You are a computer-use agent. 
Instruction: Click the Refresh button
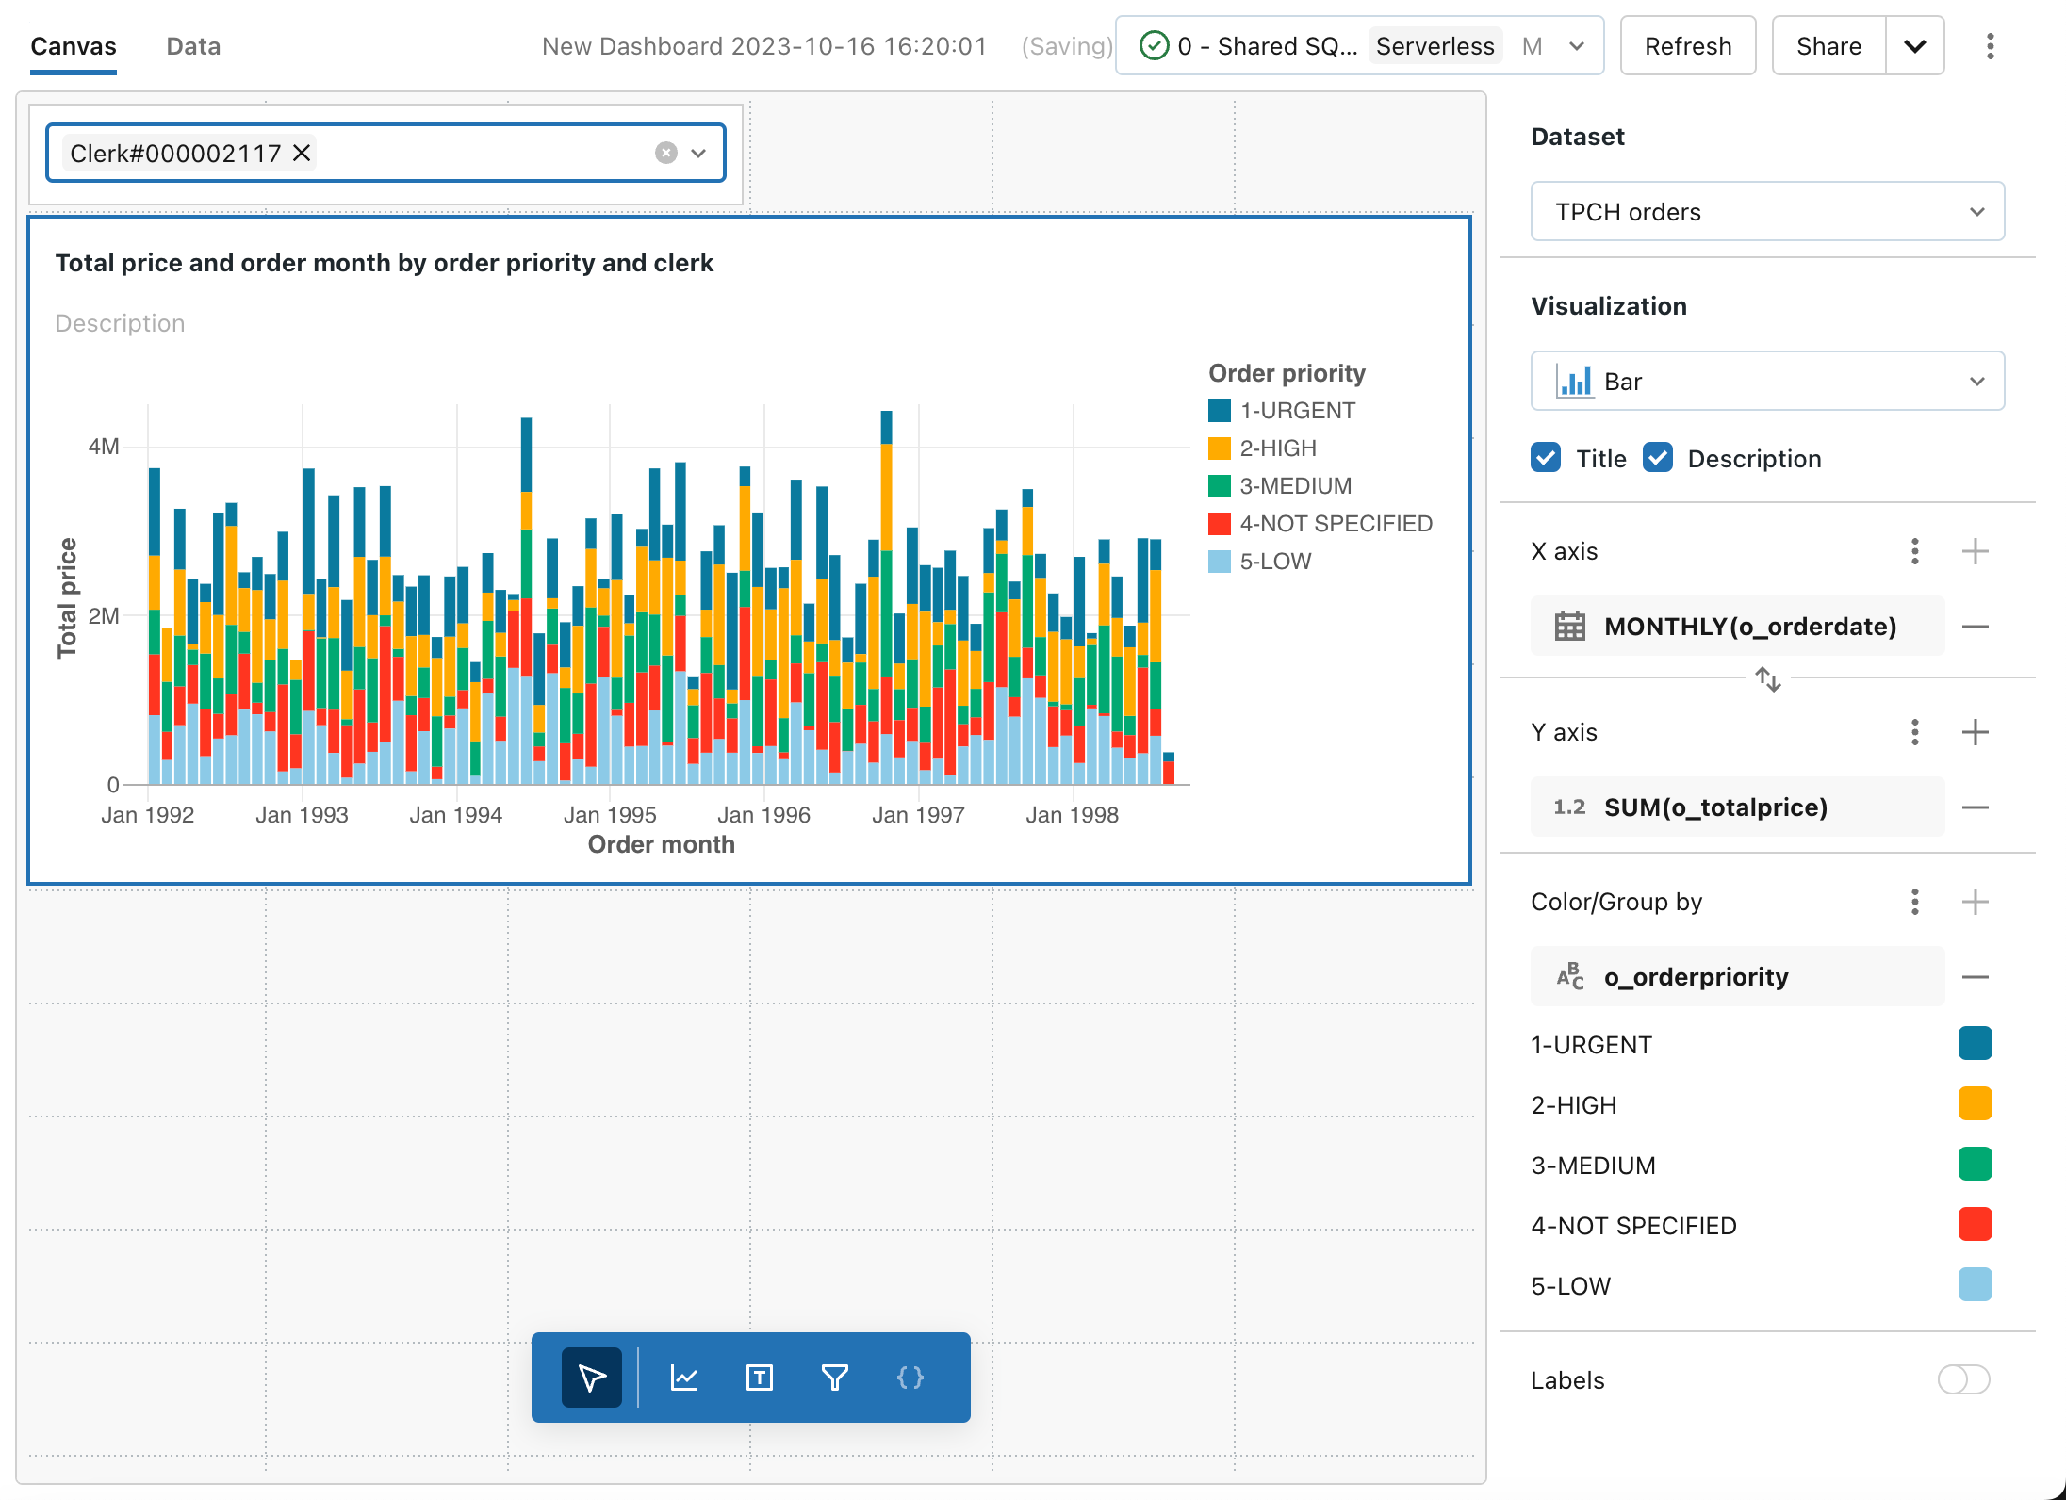point(1687,46)
